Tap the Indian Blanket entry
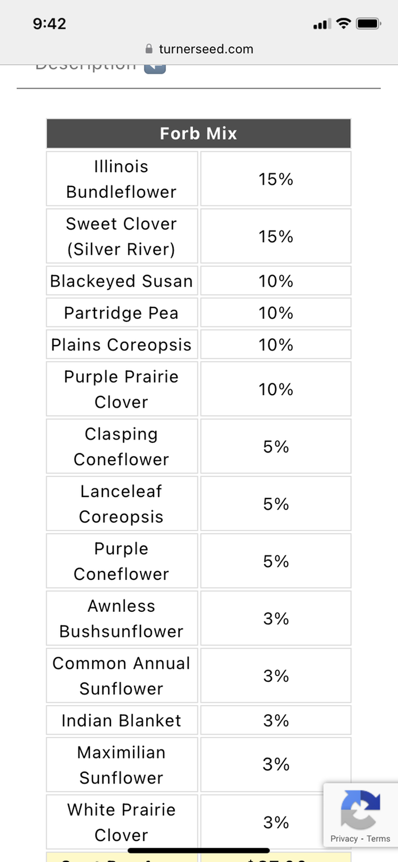The image size is (398, 862). point(122,720)
